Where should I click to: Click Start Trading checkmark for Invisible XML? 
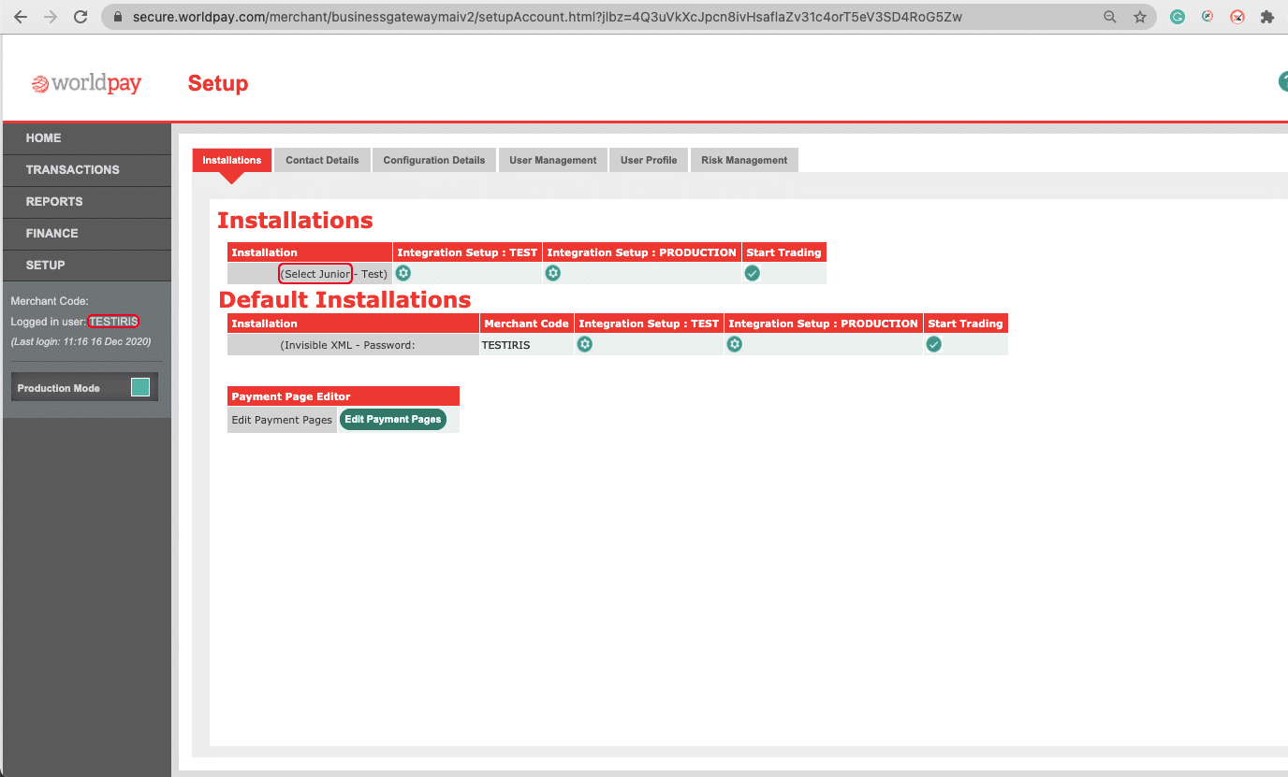click(x=933, y=345)
